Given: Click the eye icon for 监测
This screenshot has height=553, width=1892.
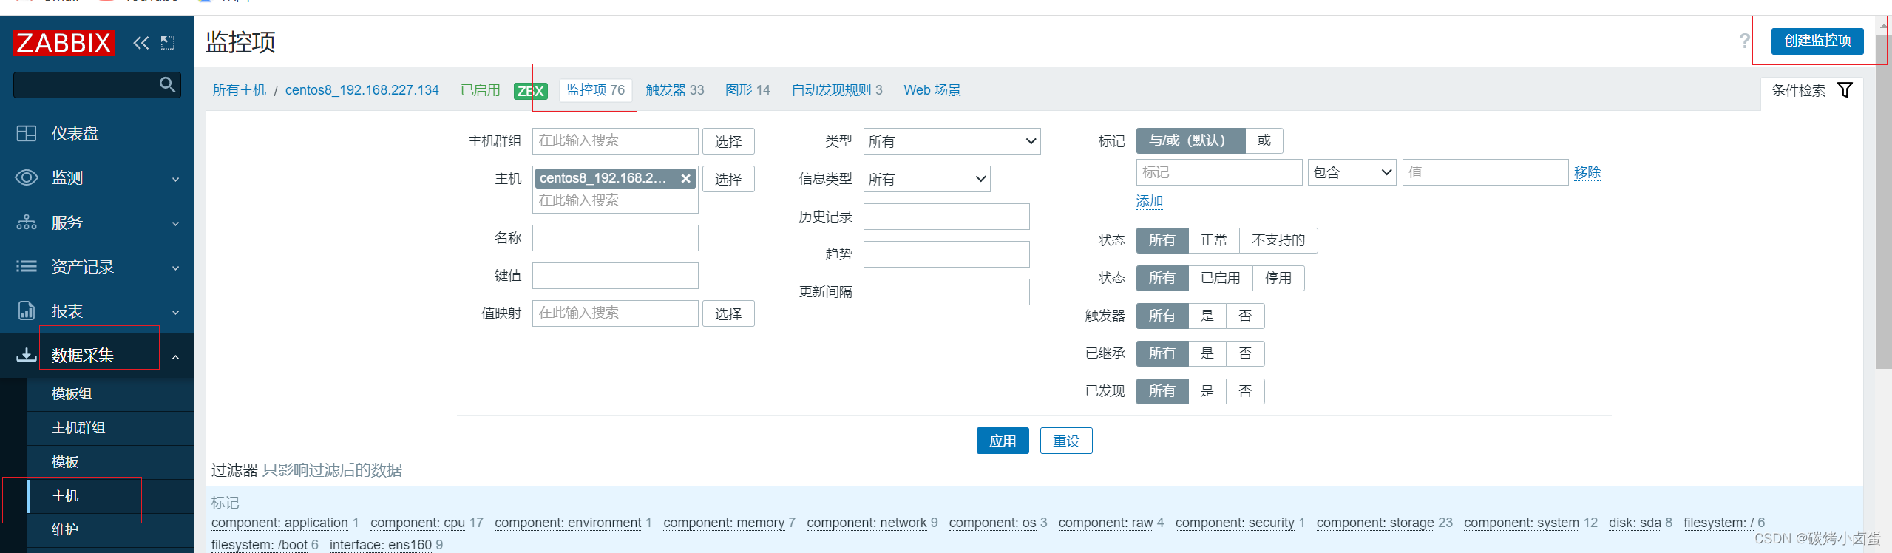Looking at the screenshot, I should (27, 177).
